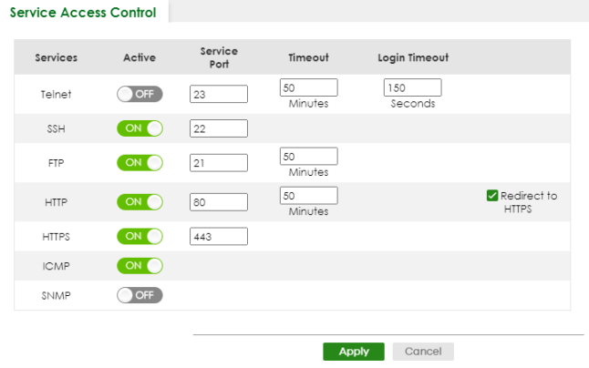589x368 pixels.
Task: Click the Telnet timeout minutes field
Action: (309, 87)
